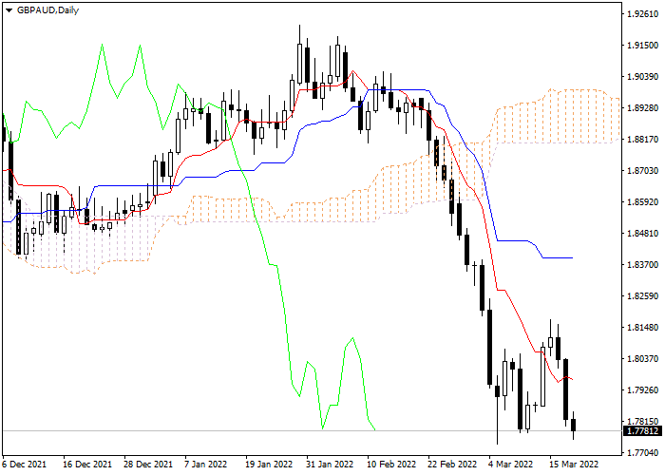Screen dimensions: 665x475
Task: Click the 15 Mar 2022 date label
Action: [574, 465]
